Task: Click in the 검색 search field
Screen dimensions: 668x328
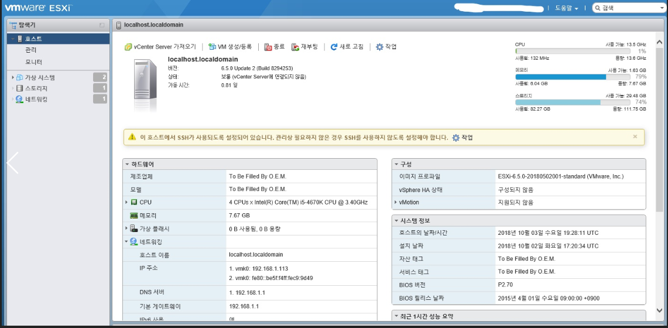Action: (628, 8)
